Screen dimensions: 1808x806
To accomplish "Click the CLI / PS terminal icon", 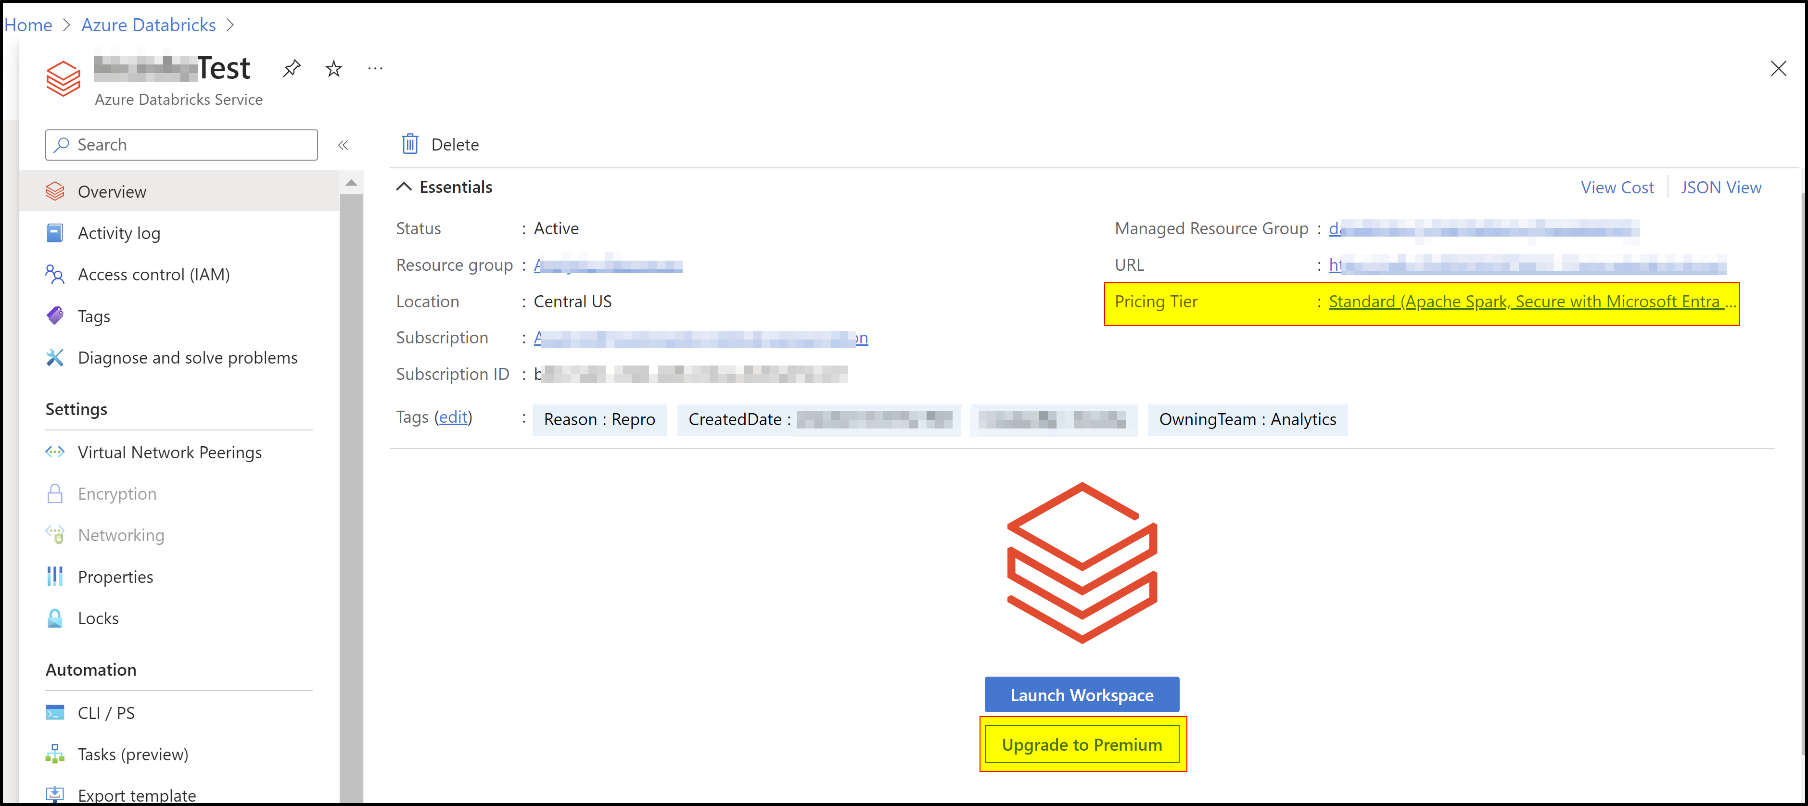I will click(x=55, y=712).
